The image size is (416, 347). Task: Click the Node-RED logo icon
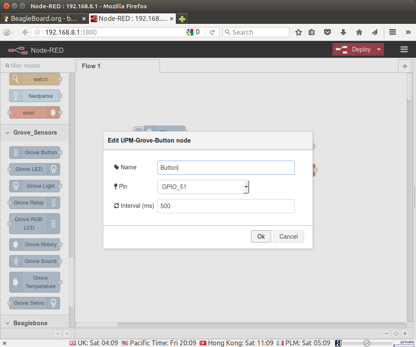point(18,50)
